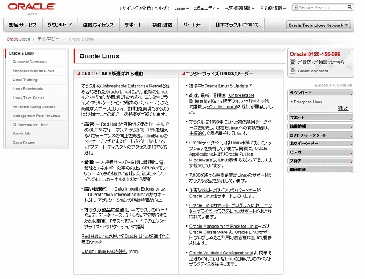Open the 日本オラクルについて menu
The width and height of the screenshot is (365, 279).
coord(237,25)
